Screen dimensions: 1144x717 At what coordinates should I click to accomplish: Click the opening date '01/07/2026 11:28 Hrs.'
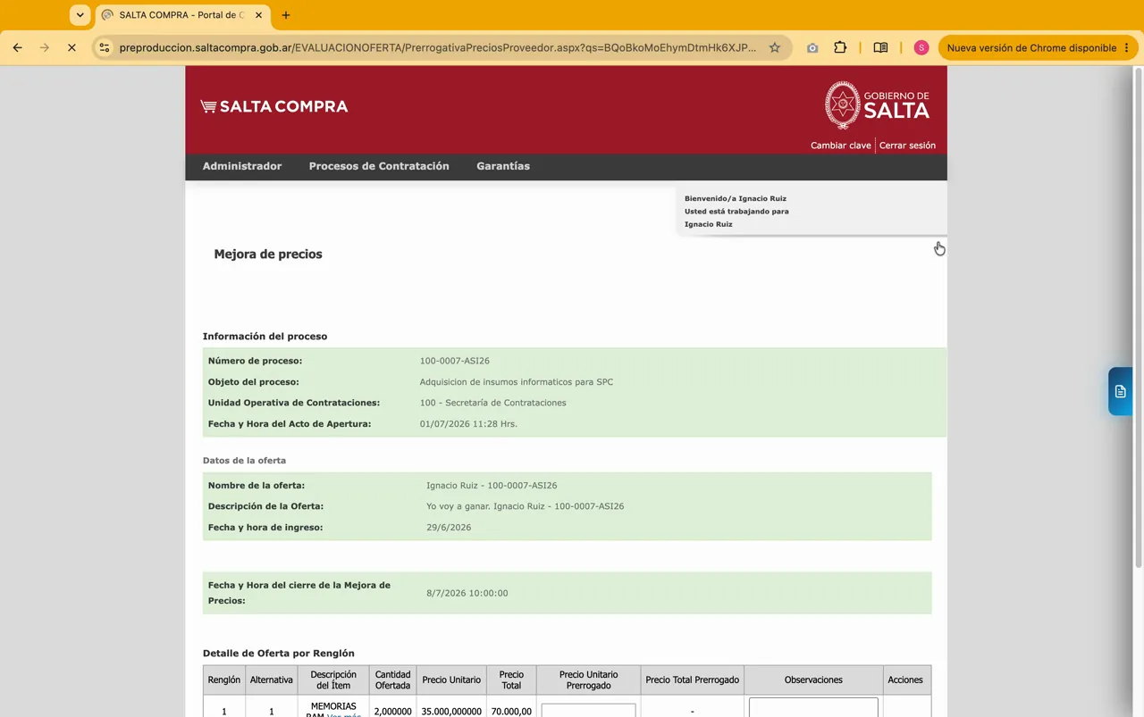click(468, 424)
